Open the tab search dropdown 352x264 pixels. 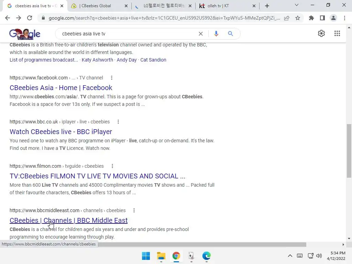point(296,5)
